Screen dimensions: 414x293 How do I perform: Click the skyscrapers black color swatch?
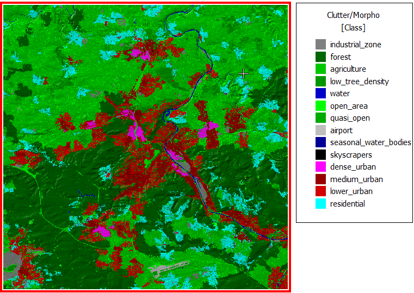320,155
